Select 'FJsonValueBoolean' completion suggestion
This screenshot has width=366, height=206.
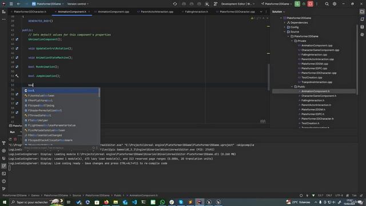coord(61,96)
